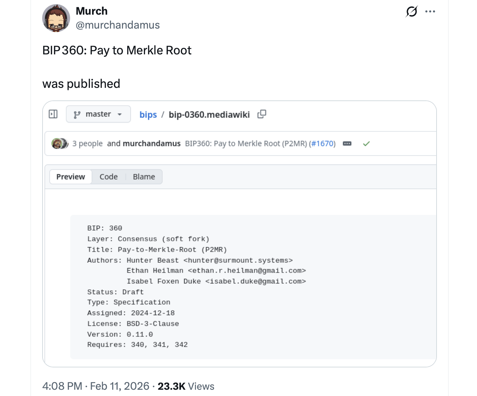Expand commit message with ellipsis button

[x=347, y=144]
